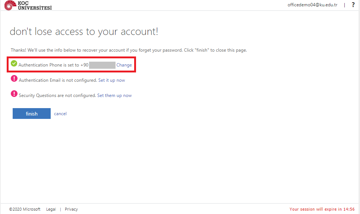Screen dimensions: 360x214
Task: Click the Koç Üniversitesi logo
Action: coord(28,6)
